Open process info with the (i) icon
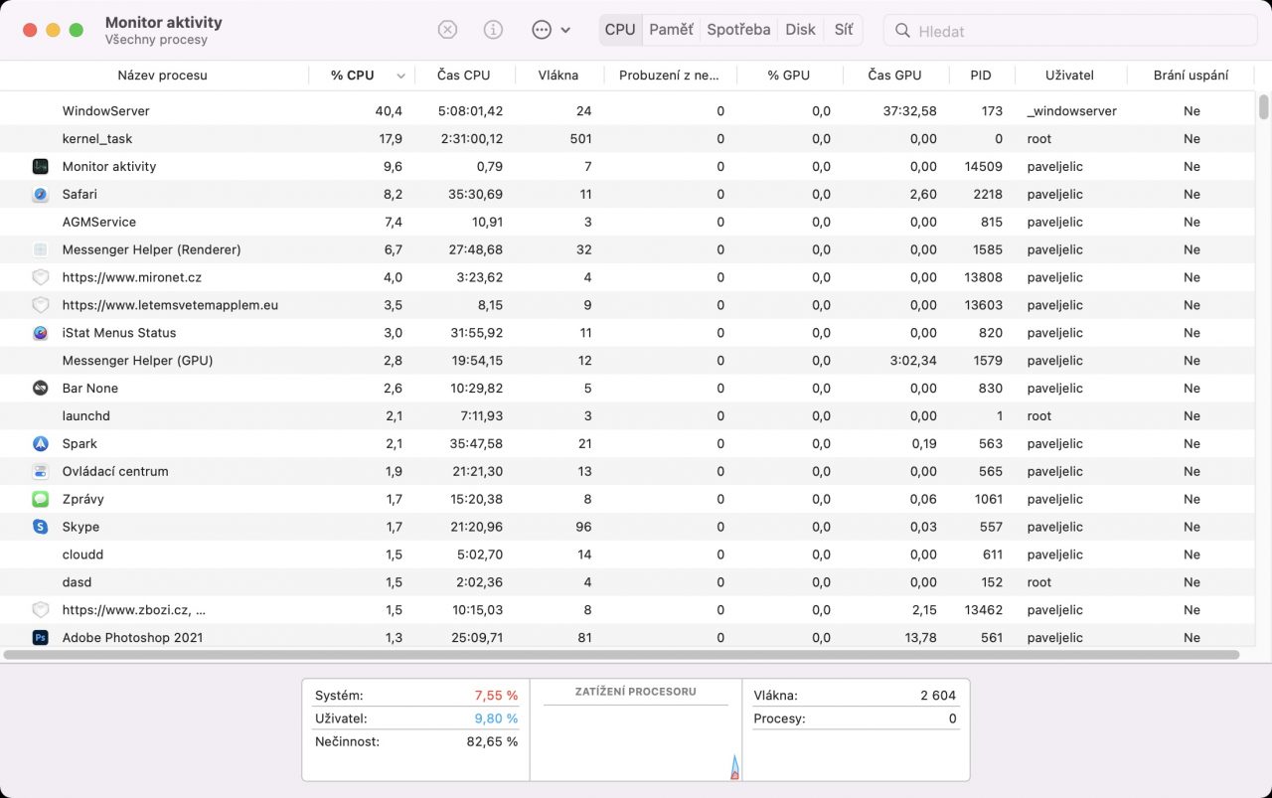 pos(493,30)
